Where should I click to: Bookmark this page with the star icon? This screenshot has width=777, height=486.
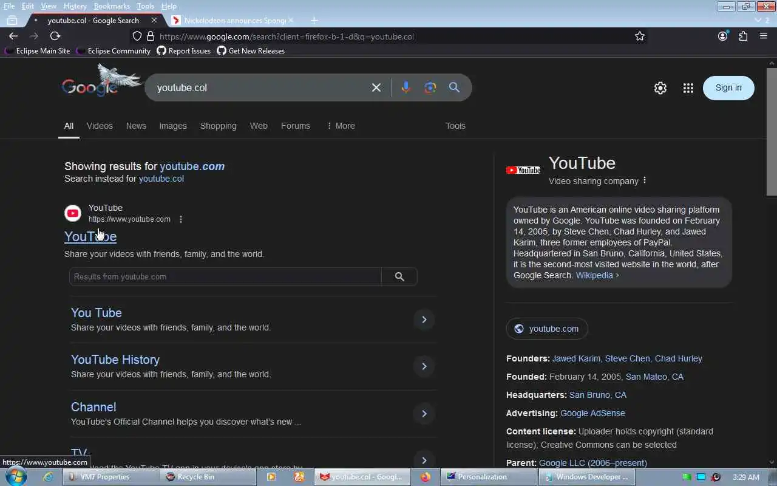640,36
